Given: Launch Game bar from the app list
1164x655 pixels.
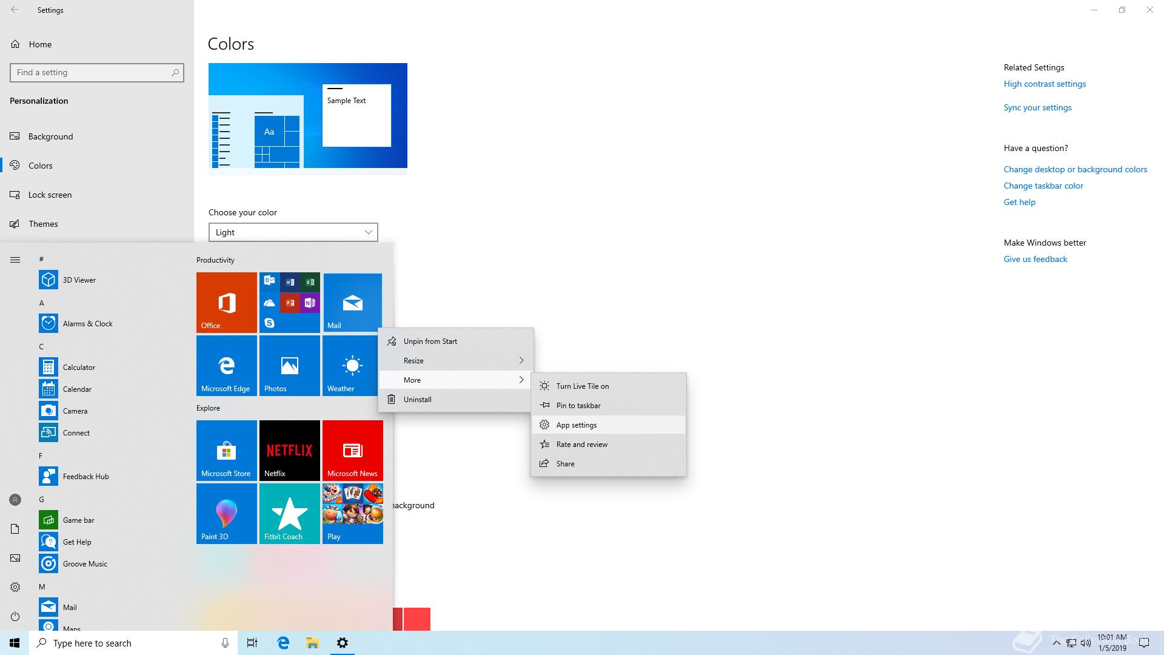Looking at the screenshot, I should tap(109, 520).
